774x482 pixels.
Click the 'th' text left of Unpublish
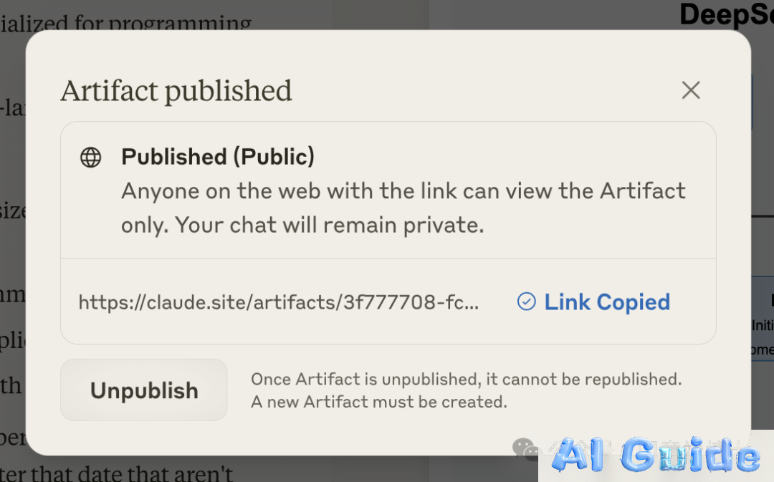[x=11, y=386]
